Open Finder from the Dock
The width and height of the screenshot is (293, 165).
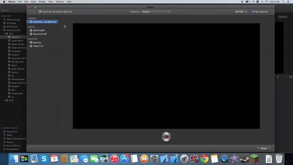(x=14, y=159)
